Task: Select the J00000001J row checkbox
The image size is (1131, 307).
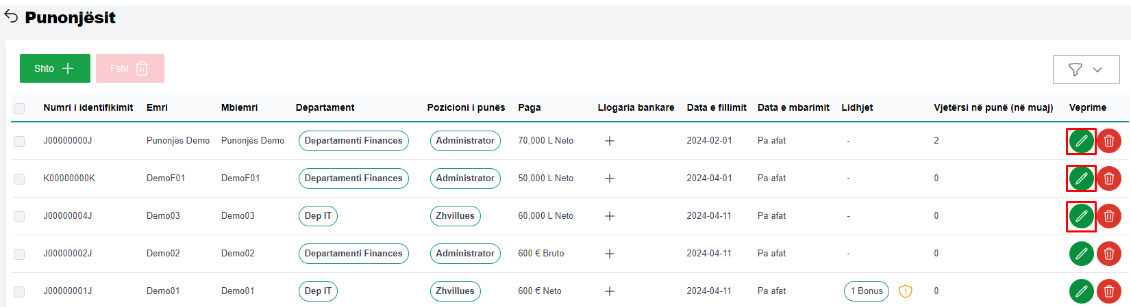Action: 19,291
